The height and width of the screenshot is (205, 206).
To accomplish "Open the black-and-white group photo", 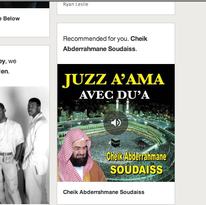I will click(x=25, y=145).
